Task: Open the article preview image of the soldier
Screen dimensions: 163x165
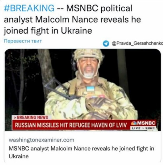Action: pyautogui.click(x=83, y=90)
